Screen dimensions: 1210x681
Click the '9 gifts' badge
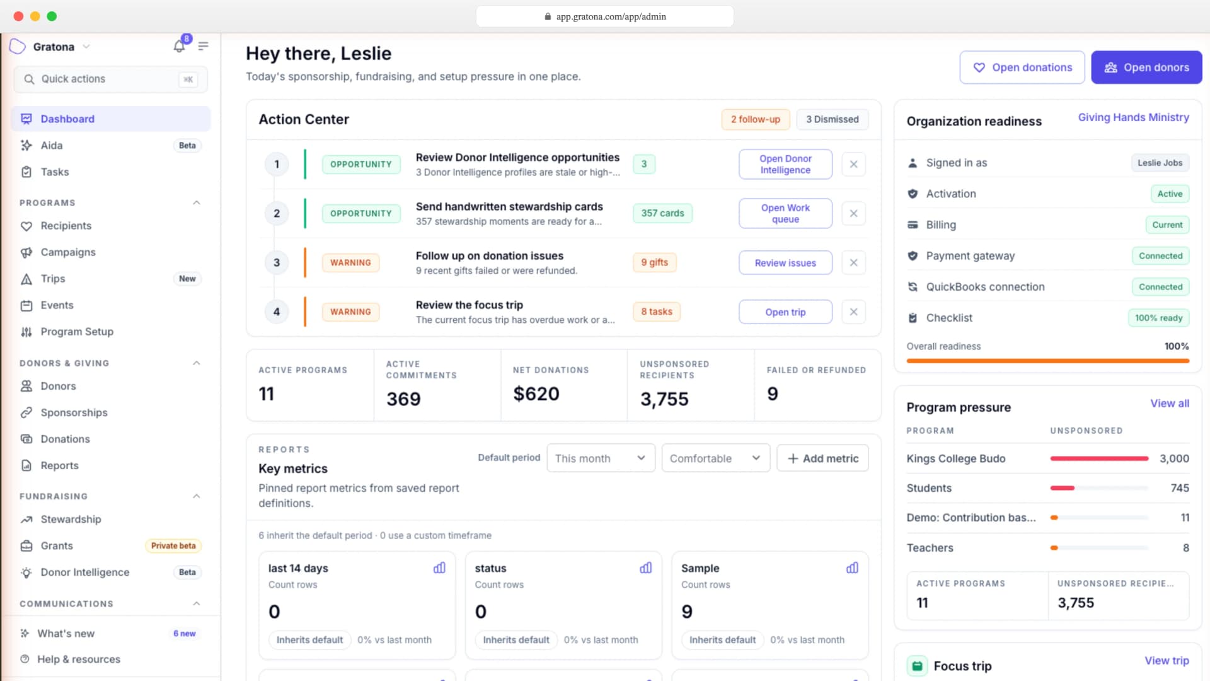[x=654, y=262]
